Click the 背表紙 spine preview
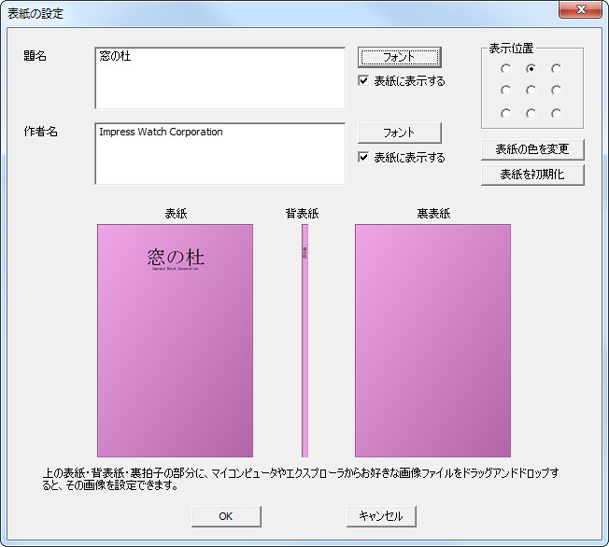This screenshot has height=547, width=609. click(x=304, y=341)
